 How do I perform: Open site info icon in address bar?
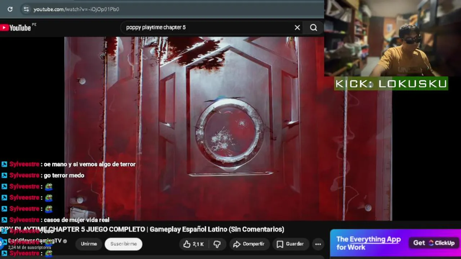click(x=26, y=9)
